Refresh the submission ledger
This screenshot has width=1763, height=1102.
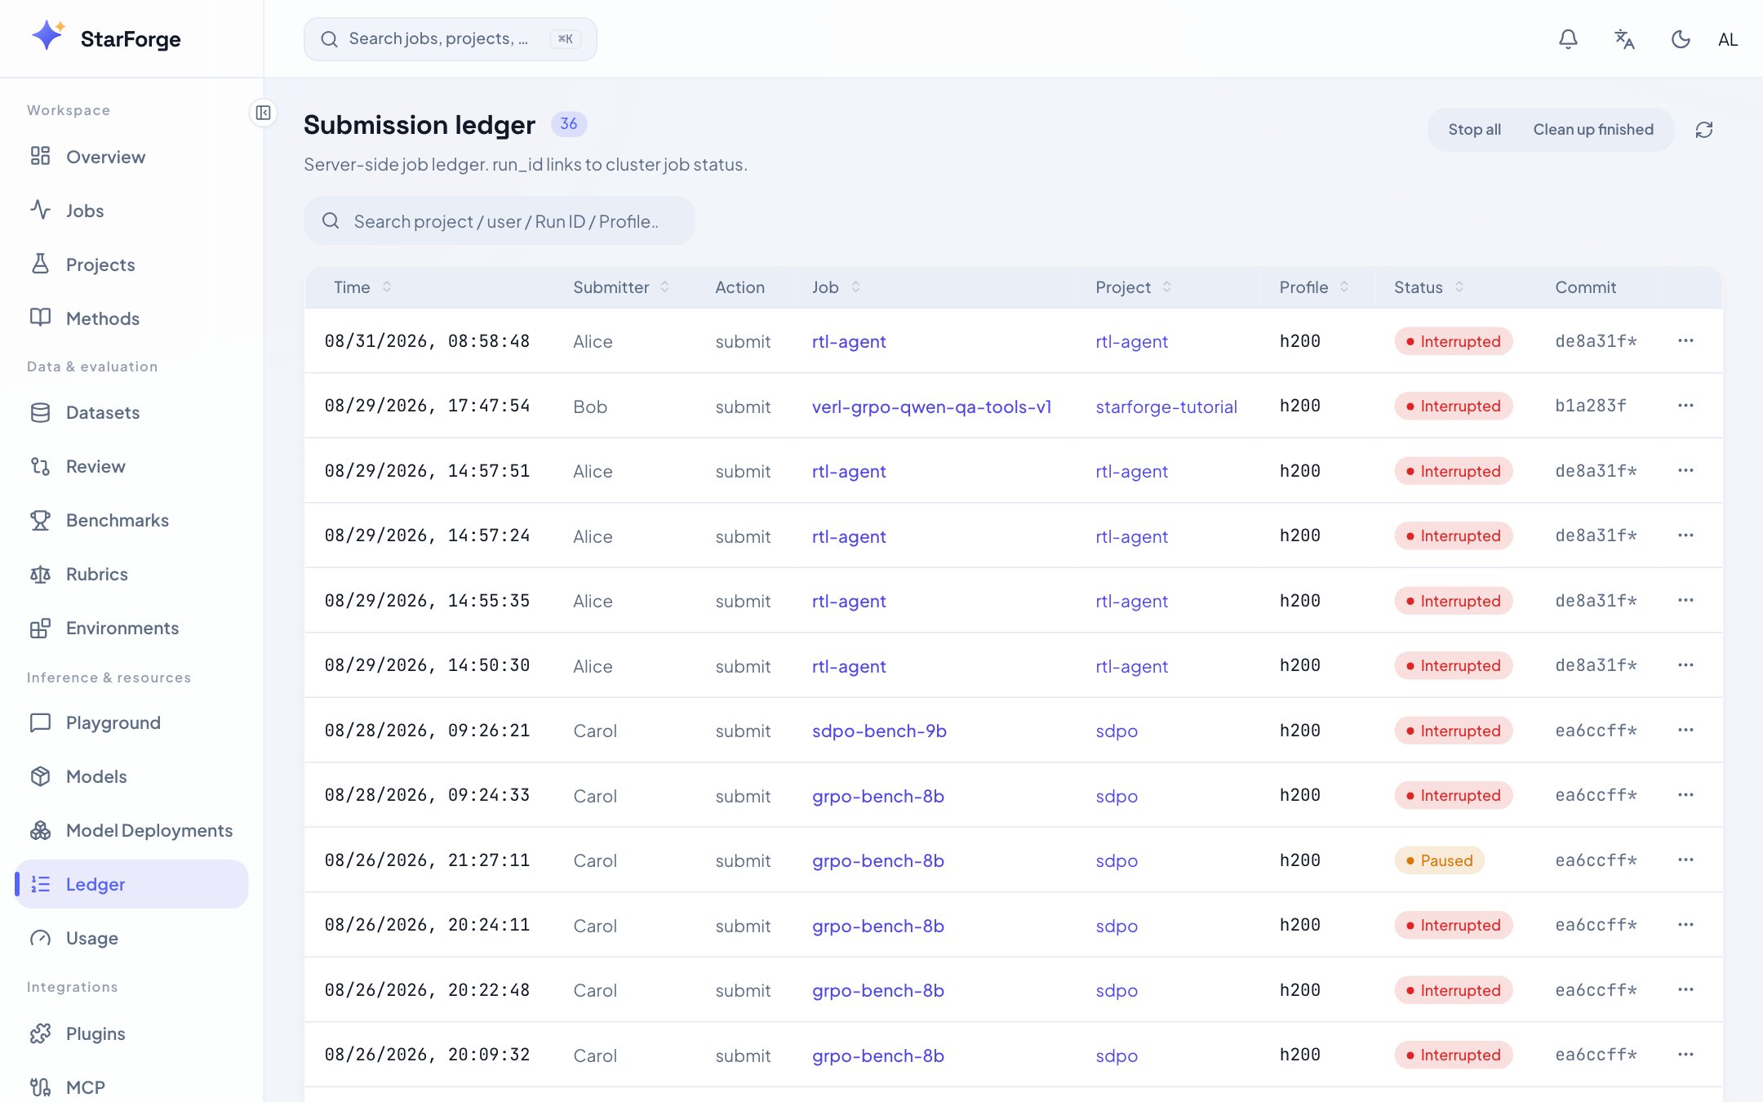(x=1704, y=130)
